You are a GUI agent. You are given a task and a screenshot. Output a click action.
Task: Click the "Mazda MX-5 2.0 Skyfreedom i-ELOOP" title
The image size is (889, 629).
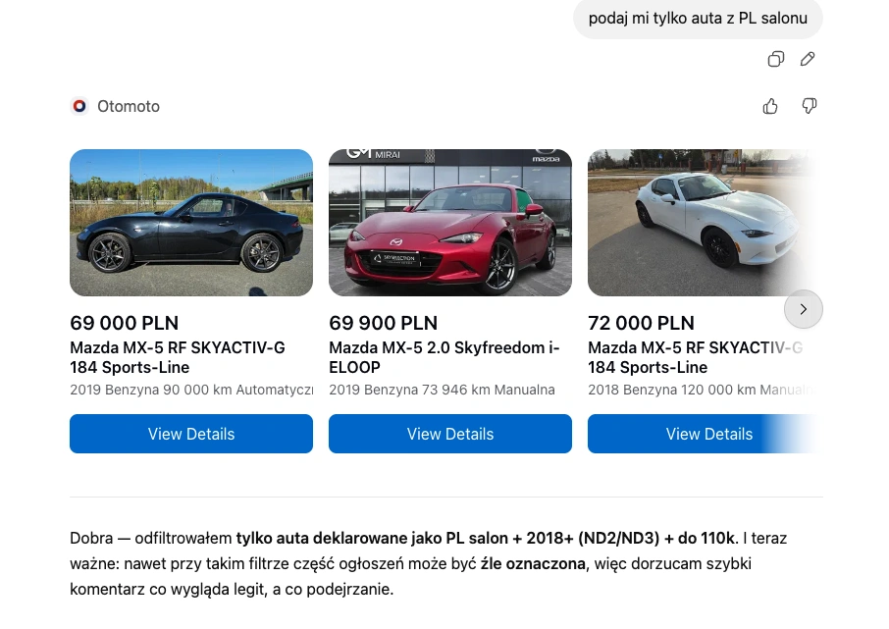(444, 357)
